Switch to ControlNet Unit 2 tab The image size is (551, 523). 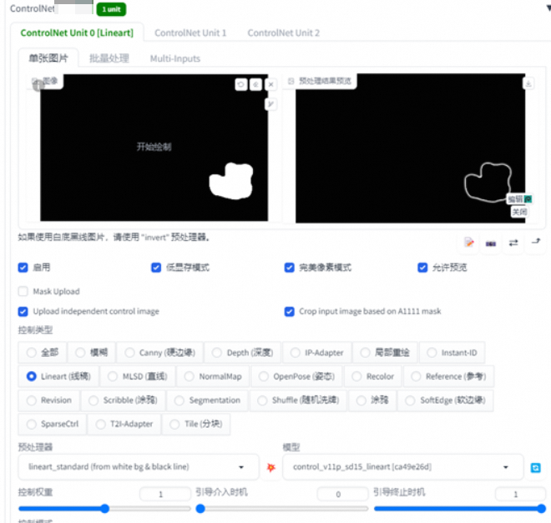pos(284,33)
